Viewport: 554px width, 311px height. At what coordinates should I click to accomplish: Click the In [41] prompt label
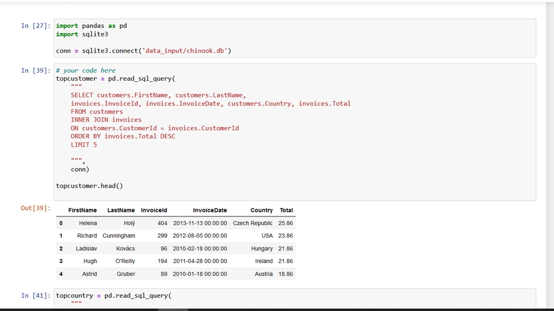pos(36,295)
